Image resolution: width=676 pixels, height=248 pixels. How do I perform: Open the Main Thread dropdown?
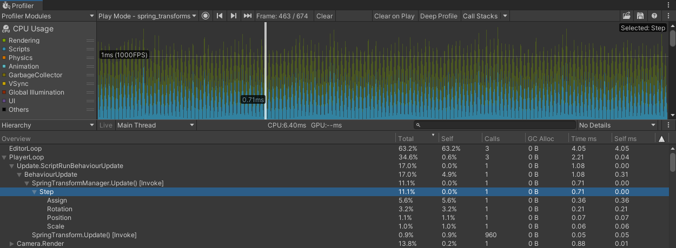coord(156,125)
